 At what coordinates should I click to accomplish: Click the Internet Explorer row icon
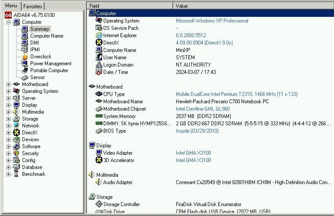tap(99, 35)
